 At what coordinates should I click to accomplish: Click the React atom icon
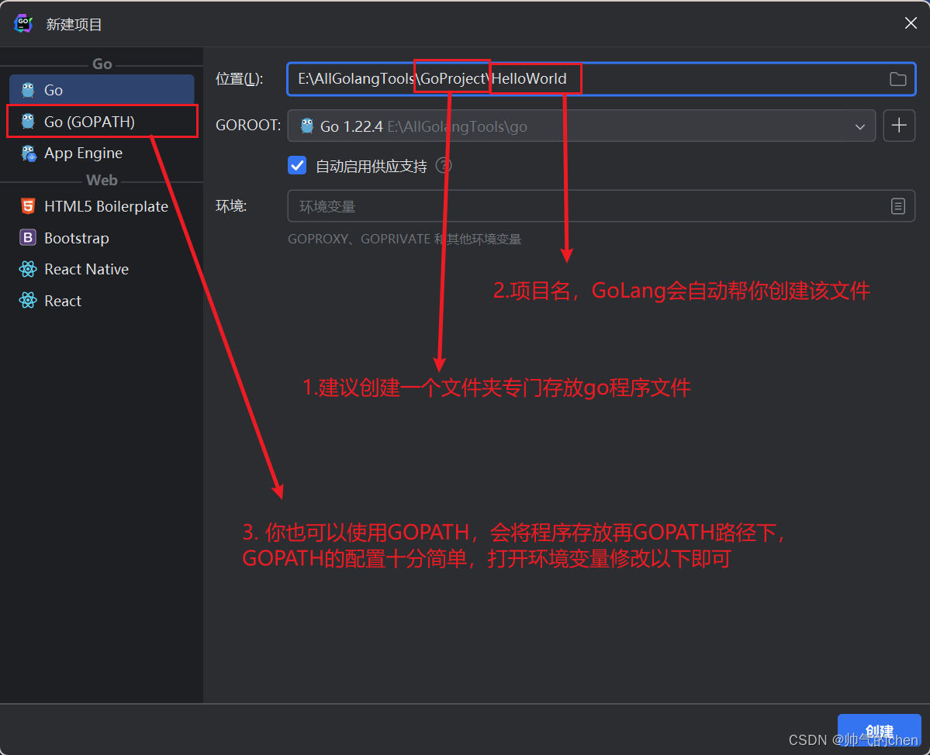coord(28,301)
